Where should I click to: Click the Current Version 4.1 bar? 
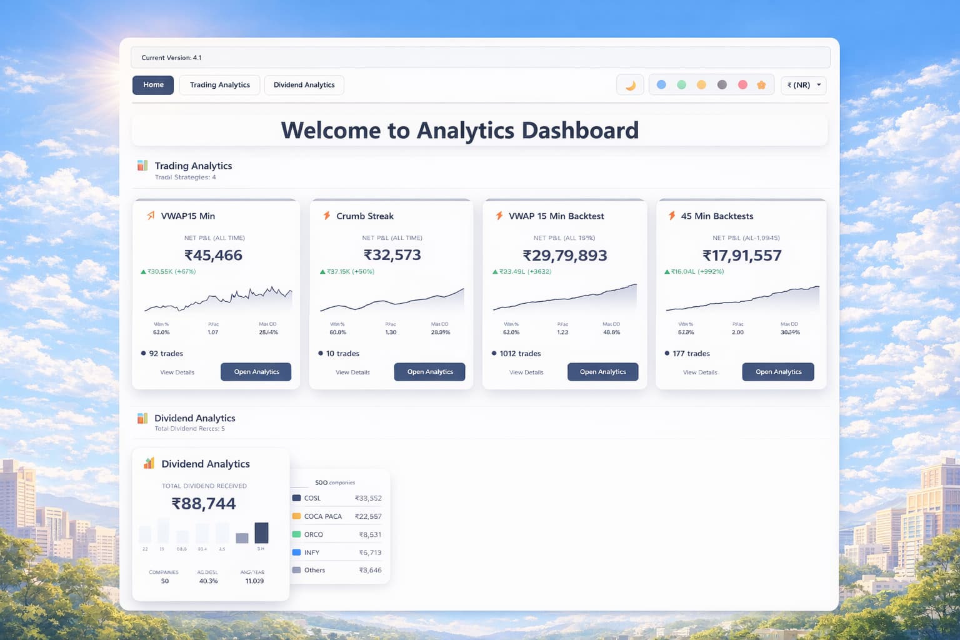pyautogui.click(x=480, y=57)
